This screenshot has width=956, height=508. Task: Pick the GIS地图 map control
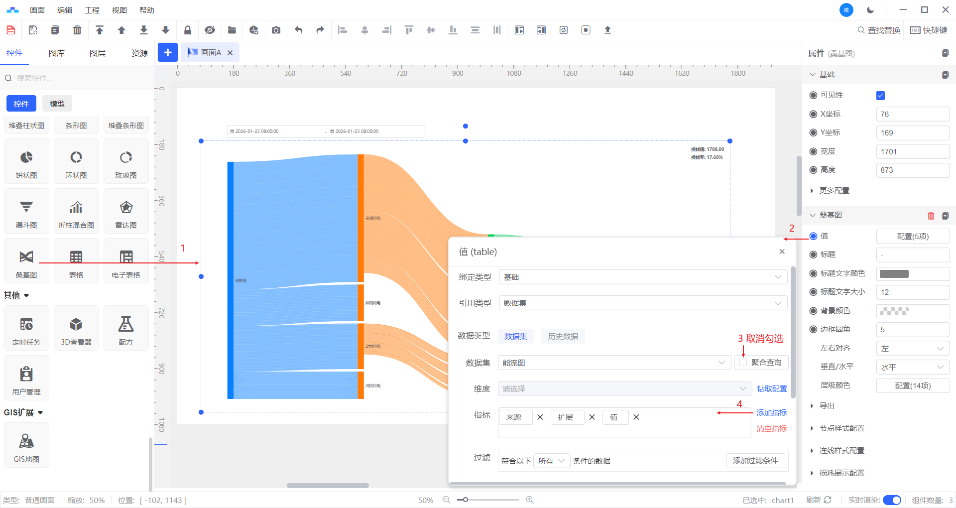tap(26, 446)
